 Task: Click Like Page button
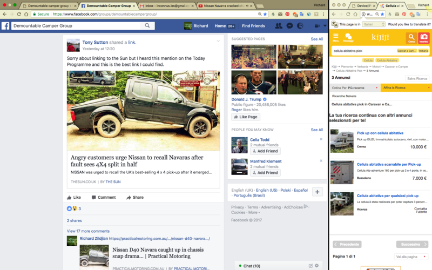tap(246, 117)
